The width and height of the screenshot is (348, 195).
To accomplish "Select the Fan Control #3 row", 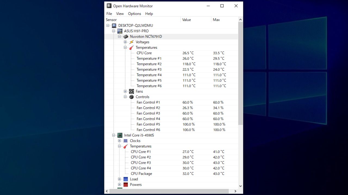I will (x=171, y=113).
